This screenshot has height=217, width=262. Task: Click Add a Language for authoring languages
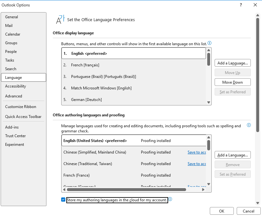point(233,155)
